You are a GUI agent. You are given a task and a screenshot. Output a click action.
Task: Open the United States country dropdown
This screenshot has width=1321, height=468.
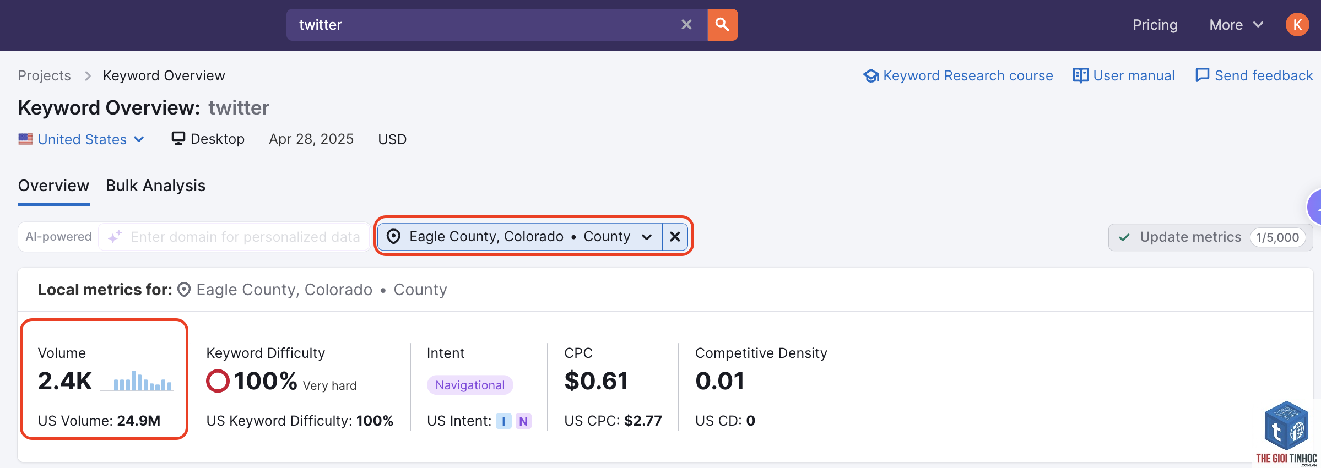click(82, 139)
